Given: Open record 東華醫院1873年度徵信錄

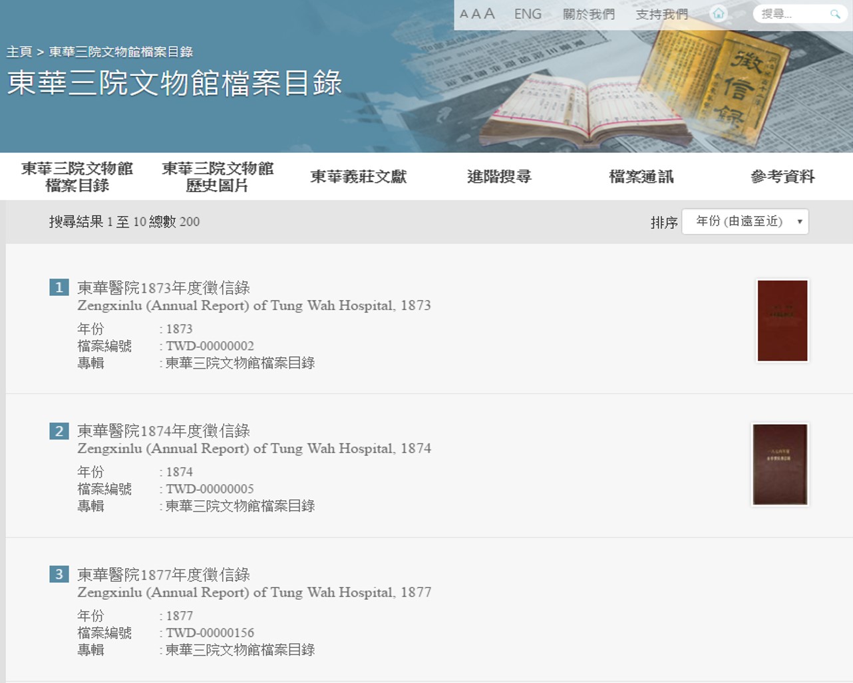Looking at the screenshot, I should coord(164,288).
